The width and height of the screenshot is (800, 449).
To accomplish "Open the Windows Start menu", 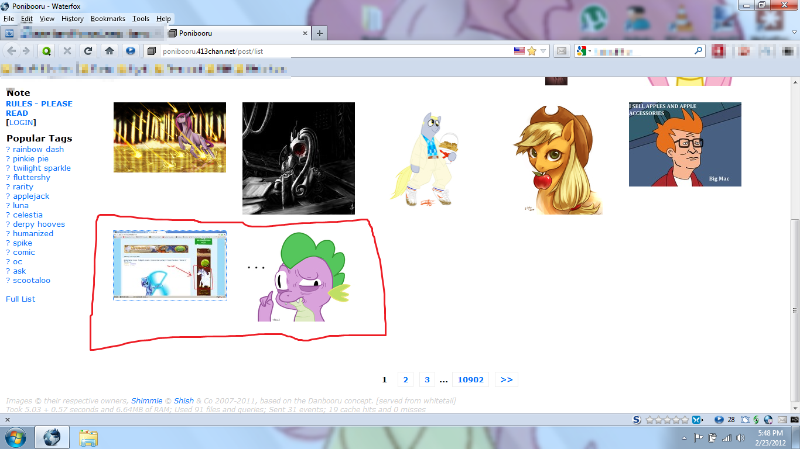I will 15,437.
